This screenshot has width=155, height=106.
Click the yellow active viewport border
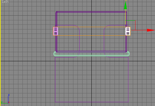pyautogui.click(x=0, y=53)
